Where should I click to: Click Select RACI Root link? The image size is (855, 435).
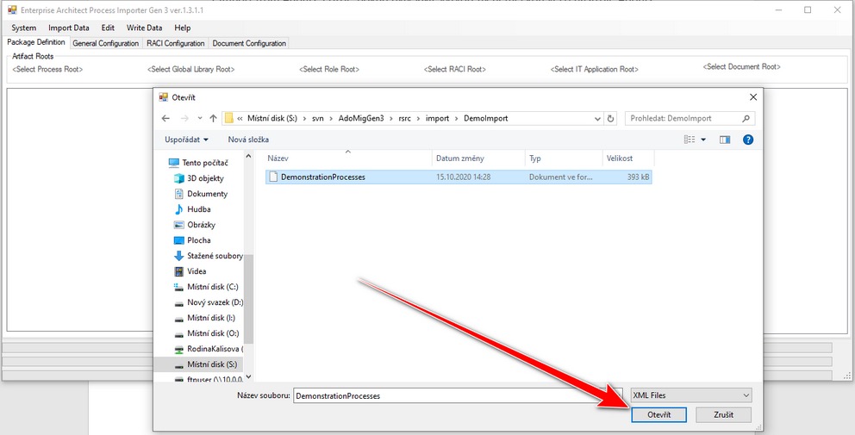point(455,69)
